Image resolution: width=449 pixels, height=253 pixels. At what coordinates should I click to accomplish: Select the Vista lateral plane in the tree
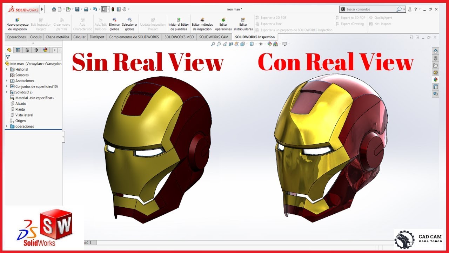pyautogui.click(x=22, y=115)
